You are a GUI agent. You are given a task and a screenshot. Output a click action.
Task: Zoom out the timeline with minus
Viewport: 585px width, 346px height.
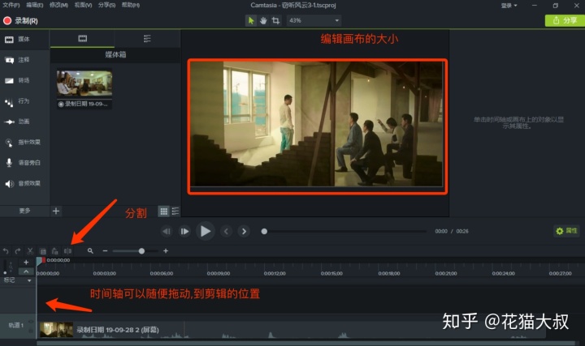click(x=105, y=251)
